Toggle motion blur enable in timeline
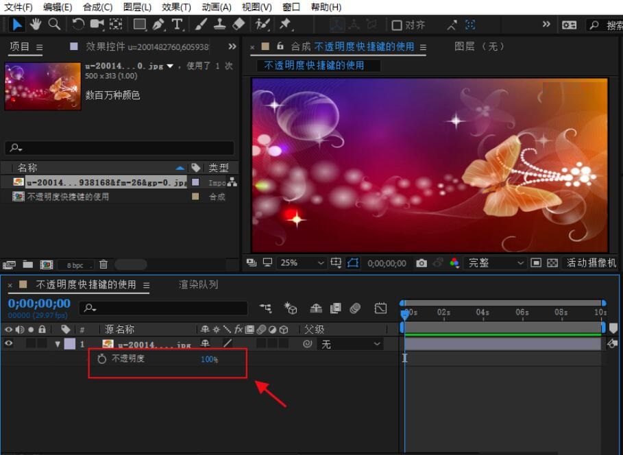The height and width of the screenshot is (455, 623). (355, 308)
